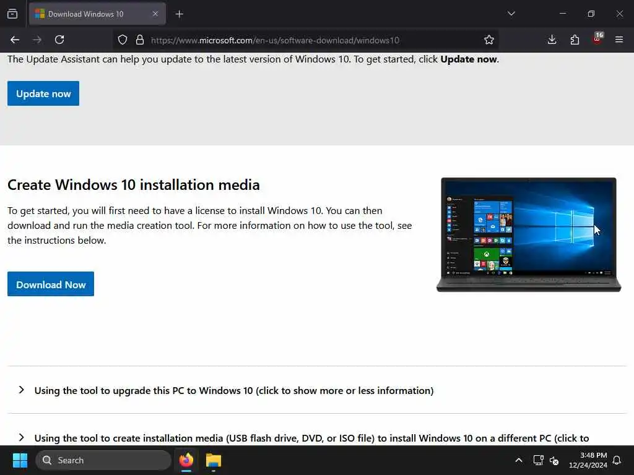This screenshot has height=475, width=634.
Task: Click 'Using the tool to create installation media' heading
Action: coord(311,439)
